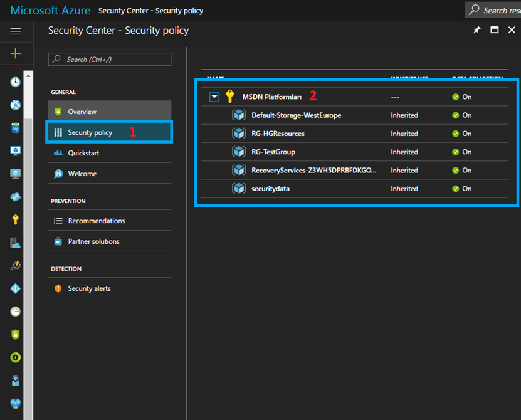The height and width of the screenshot is (420, 521).
Task: Select the Security policy menu item
Action: pyautogui.click(x=110, y=132)
